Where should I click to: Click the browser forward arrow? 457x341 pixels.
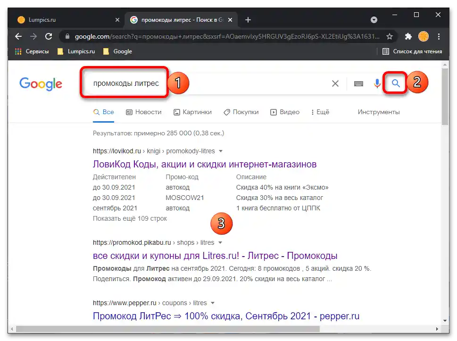click(33, 36)
